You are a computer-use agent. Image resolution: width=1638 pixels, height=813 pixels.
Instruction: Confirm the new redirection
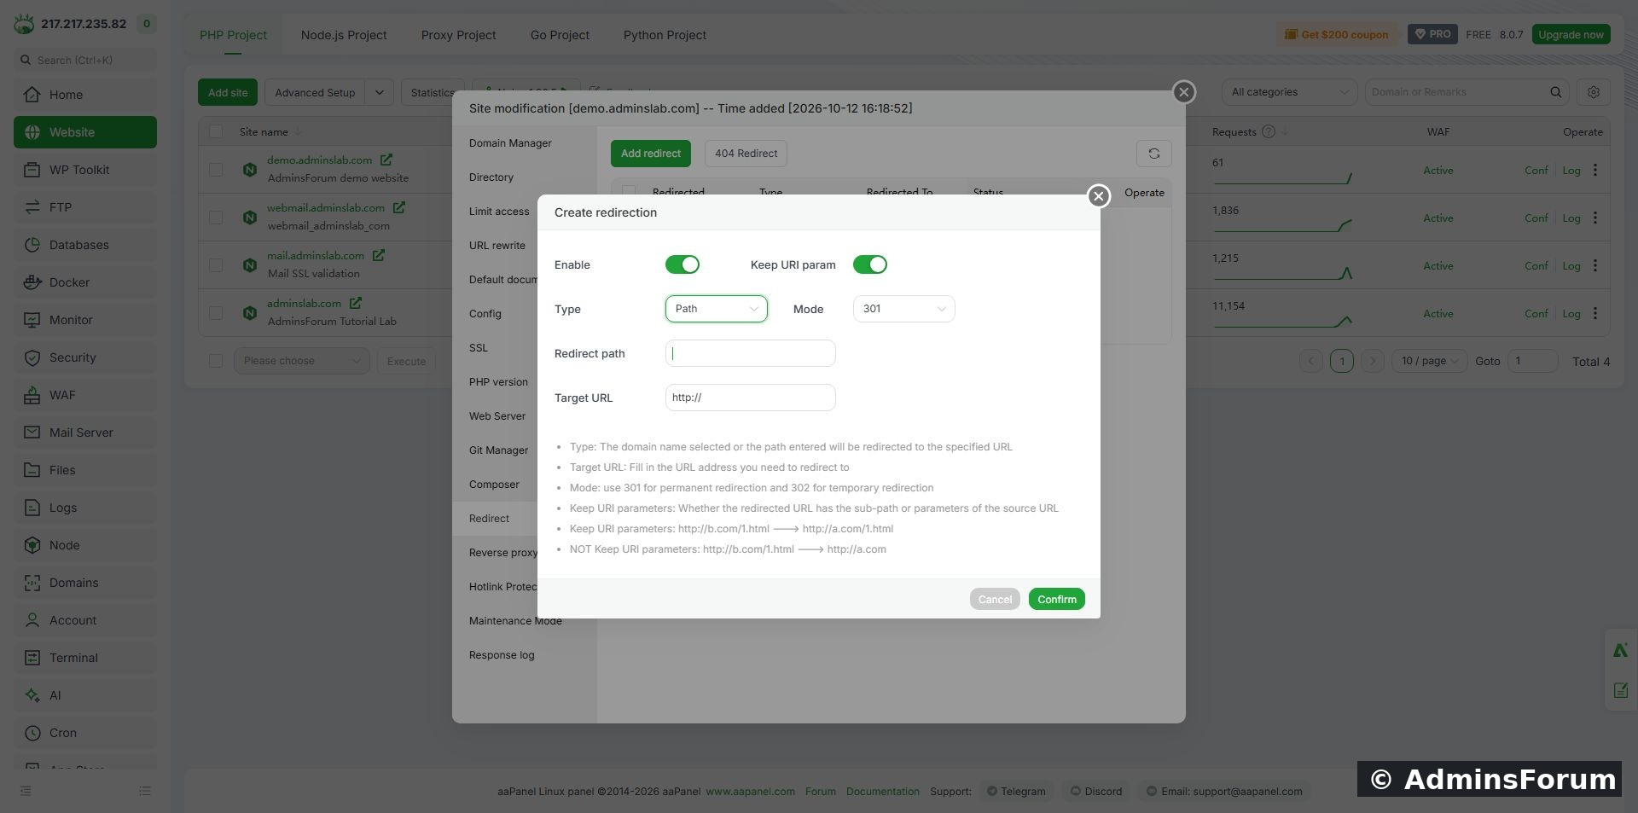pos(1056,599)
